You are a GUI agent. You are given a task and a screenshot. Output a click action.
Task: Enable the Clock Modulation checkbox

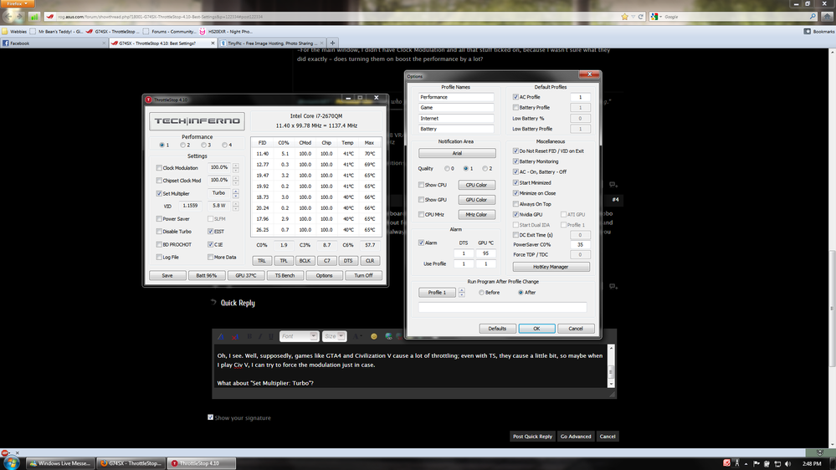pyautogui.click(x=159, y=168)
